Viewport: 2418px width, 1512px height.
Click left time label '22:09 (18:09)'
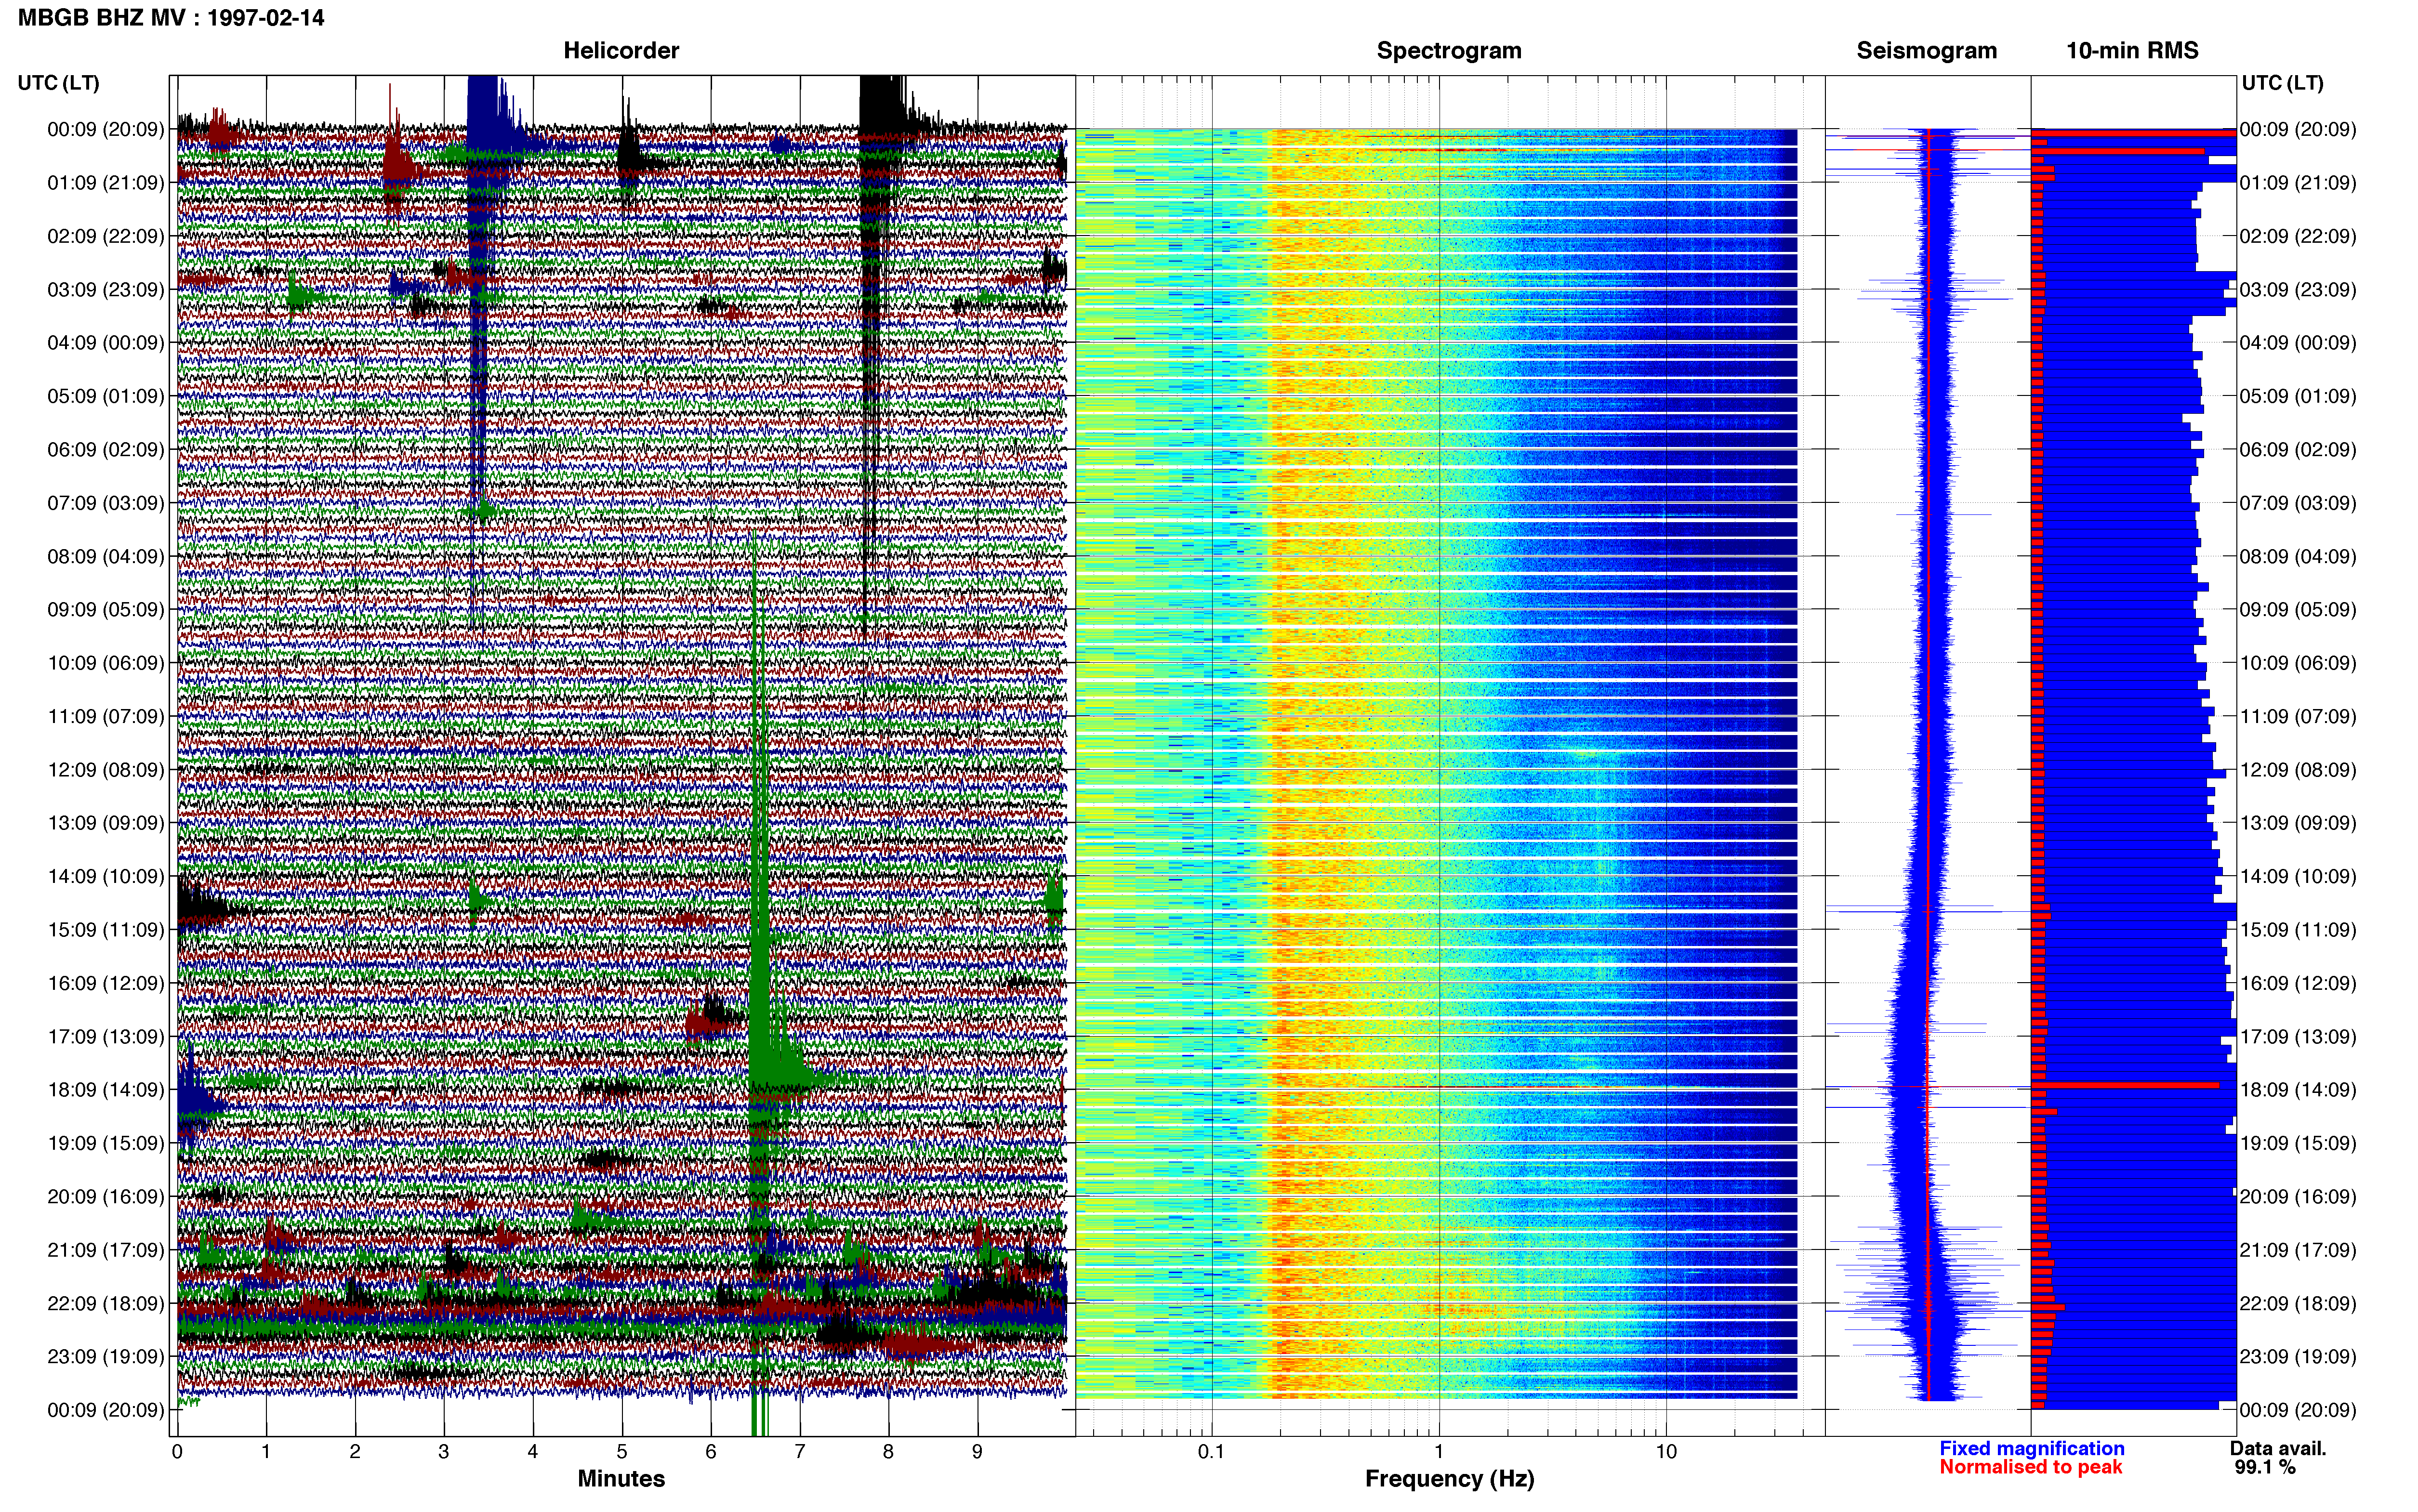point(106,1304)
